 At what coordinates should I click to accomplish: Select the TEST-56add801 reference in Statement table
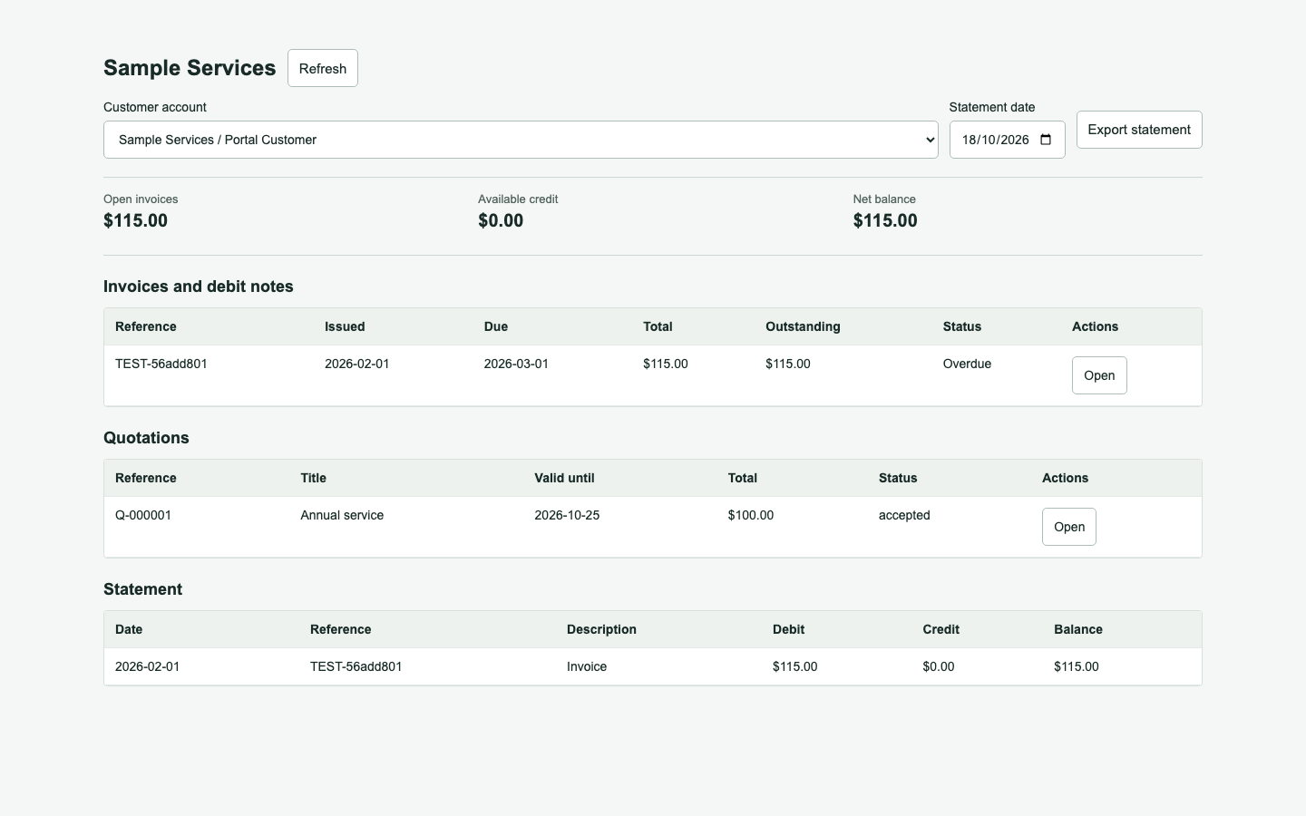click(356, 666)
